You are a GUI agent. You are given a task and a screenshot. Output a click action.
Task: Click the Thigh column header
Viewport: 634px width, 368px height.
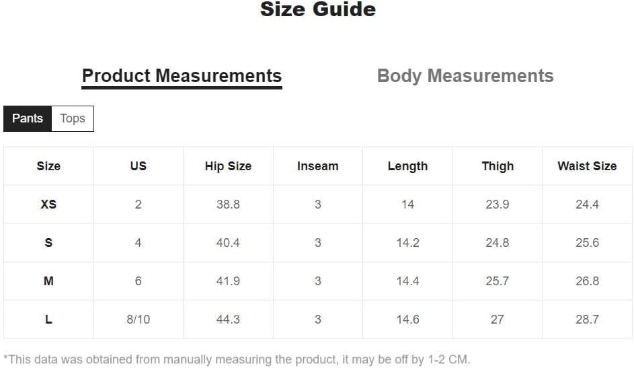(498, 165)
